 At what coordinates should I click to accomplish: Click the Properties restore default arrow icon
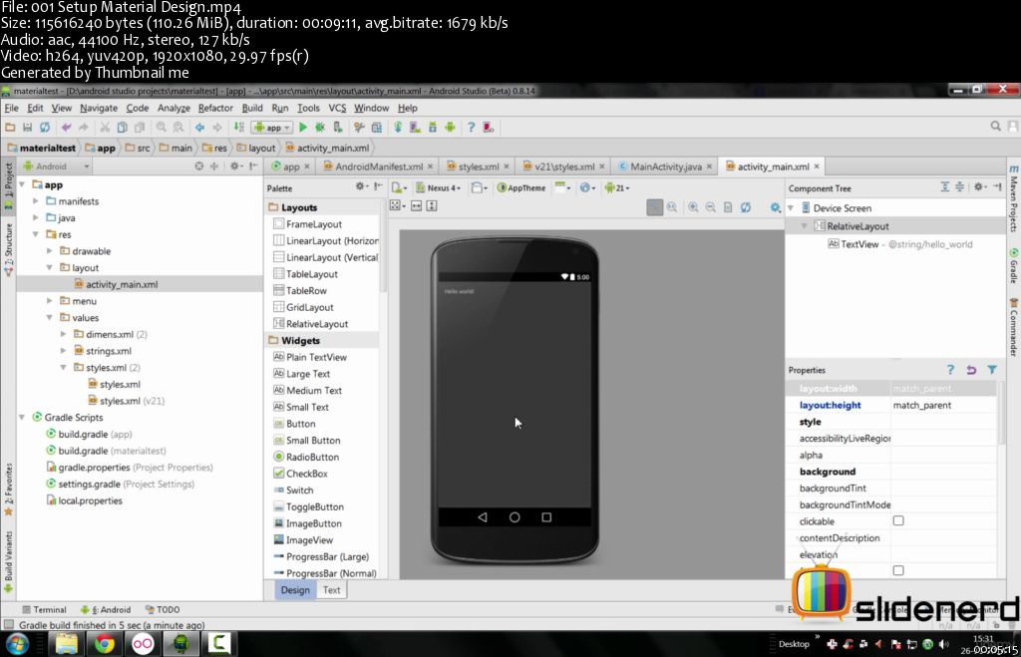click(x=971, y=370)
